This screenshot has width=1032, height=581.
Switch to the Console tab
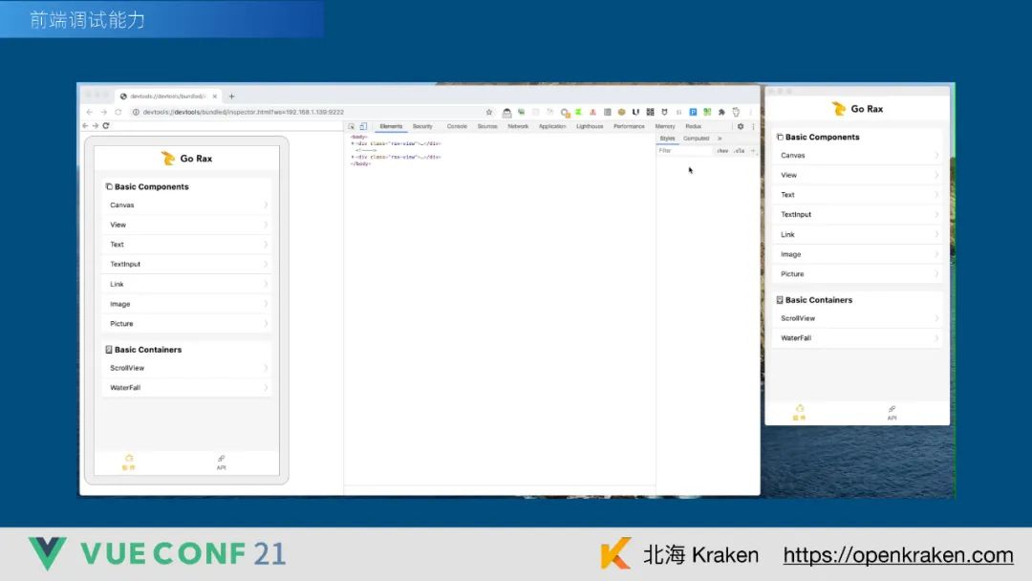click(457, 126)
